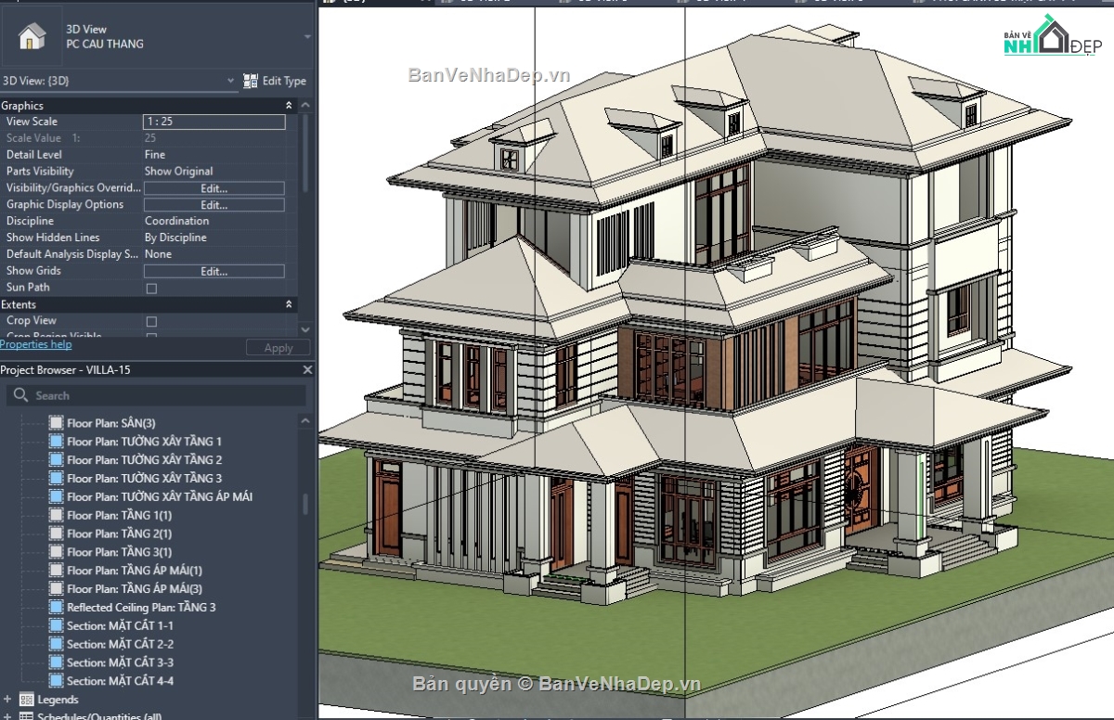Open Visibility/Graphics Overrides Edit dialog
Screen dimensions: 1114x720
214,187
